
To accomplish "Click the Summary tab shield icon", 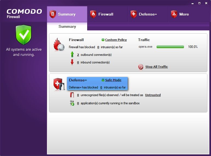I will pyautogui.click(x=53, y=14).
